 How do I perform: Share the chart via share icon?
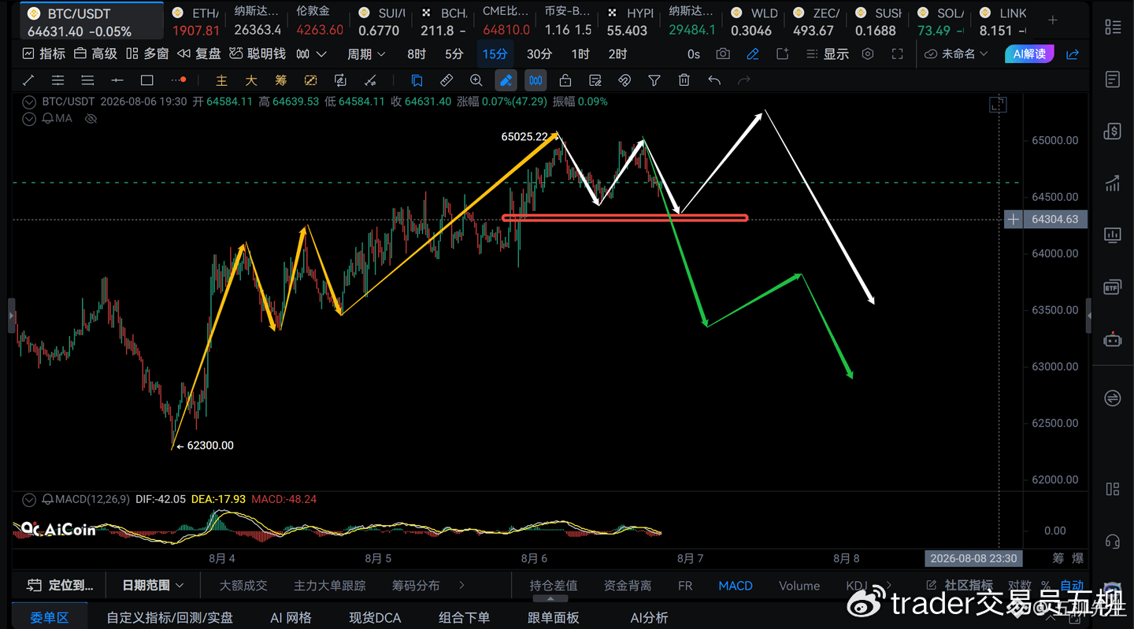pos(1073,54)
